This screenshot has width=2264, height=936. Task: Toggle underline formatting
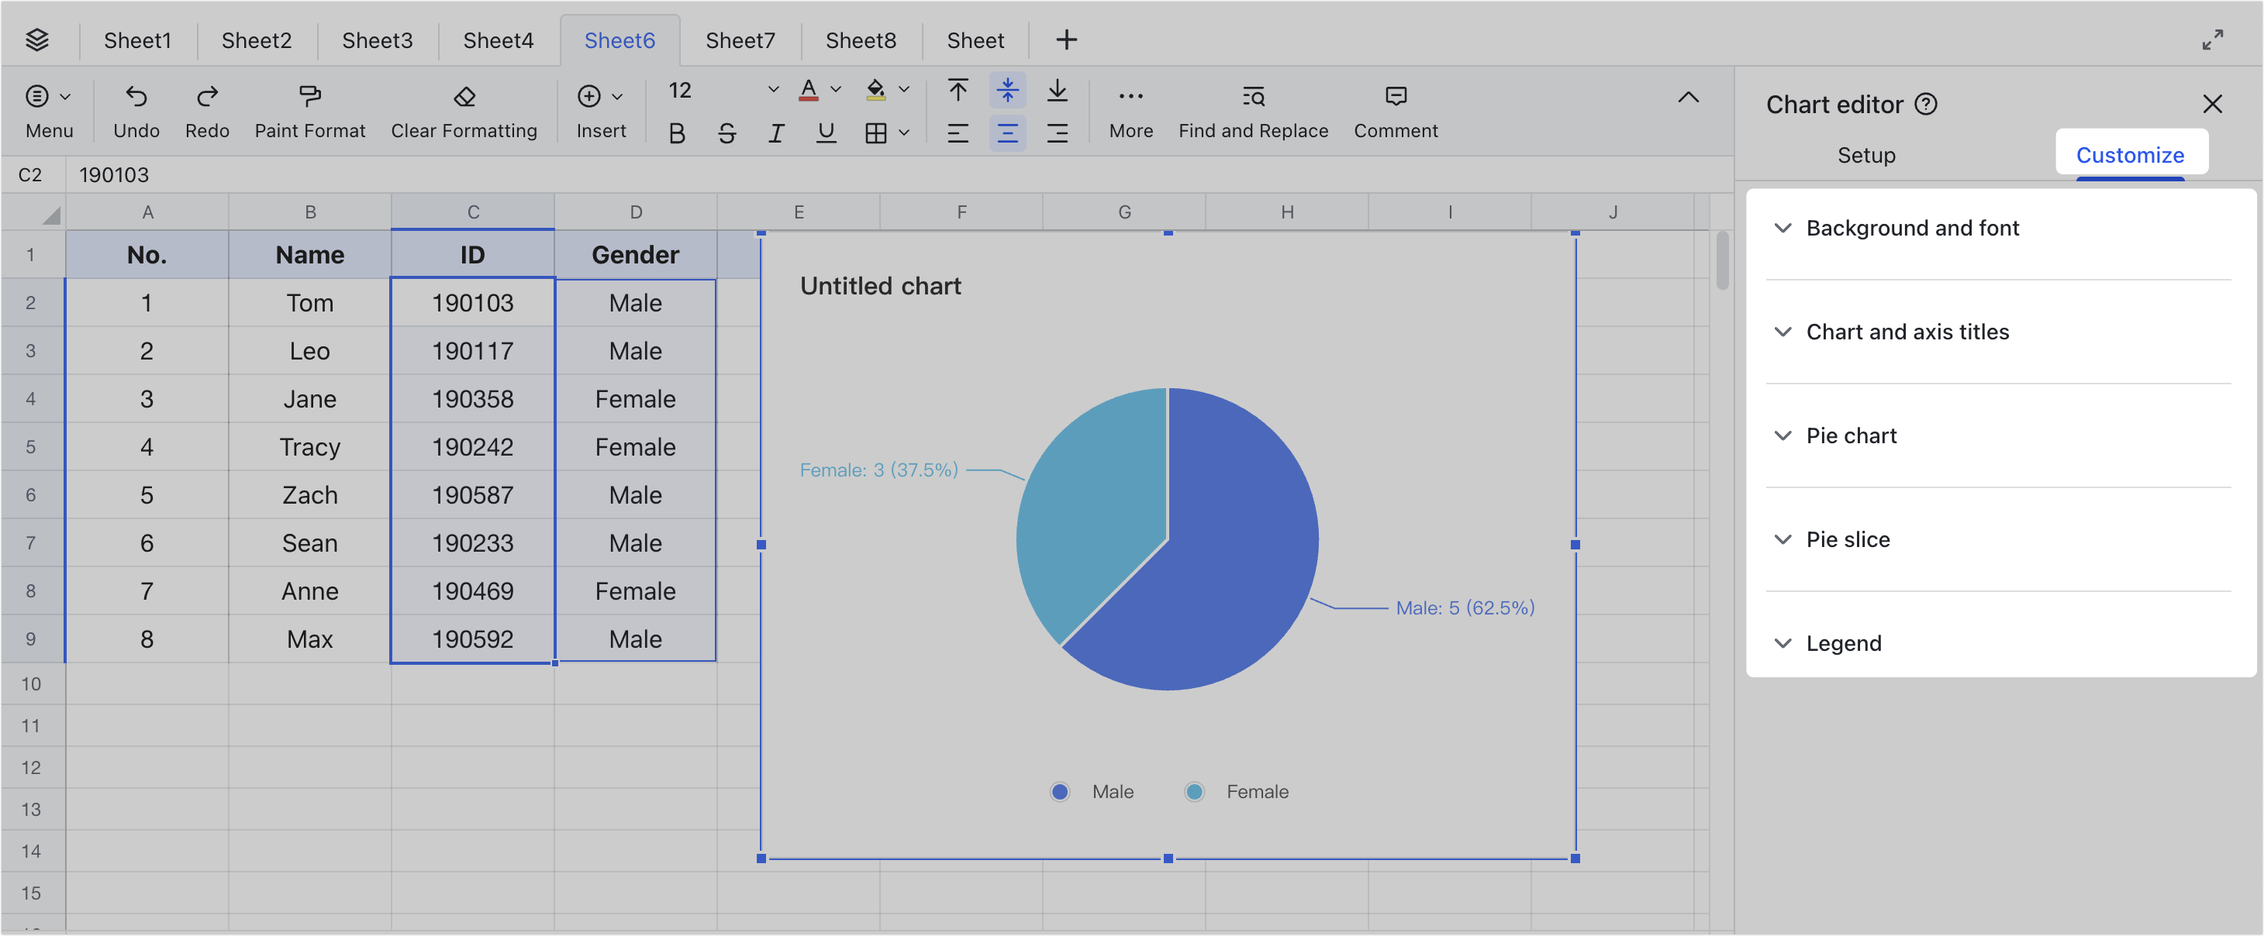(825, 132)
